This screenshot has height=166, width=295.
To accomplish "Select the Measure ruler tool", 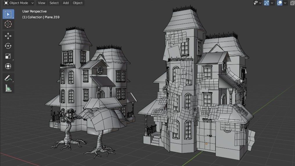I will point(8,88).
